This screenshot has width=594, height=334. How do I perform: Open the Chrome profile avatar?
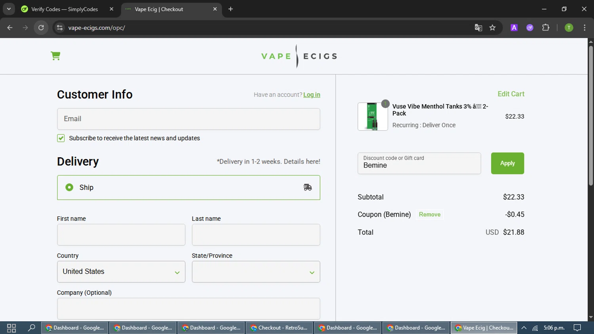click(x=569, y=28)
